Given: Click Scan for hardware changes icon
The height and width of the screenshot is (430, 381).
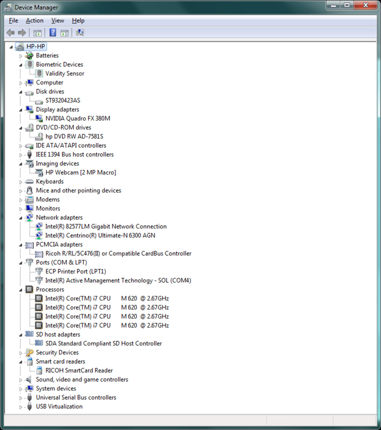Looking at the screenshot, I should [80, 33].
